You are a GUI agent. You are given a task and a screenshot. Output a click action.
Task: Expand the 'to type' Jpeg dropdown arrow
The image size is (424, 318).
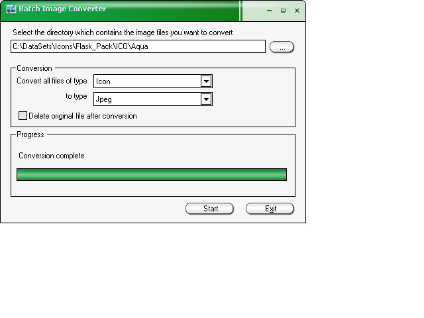[x=206, y=99]
